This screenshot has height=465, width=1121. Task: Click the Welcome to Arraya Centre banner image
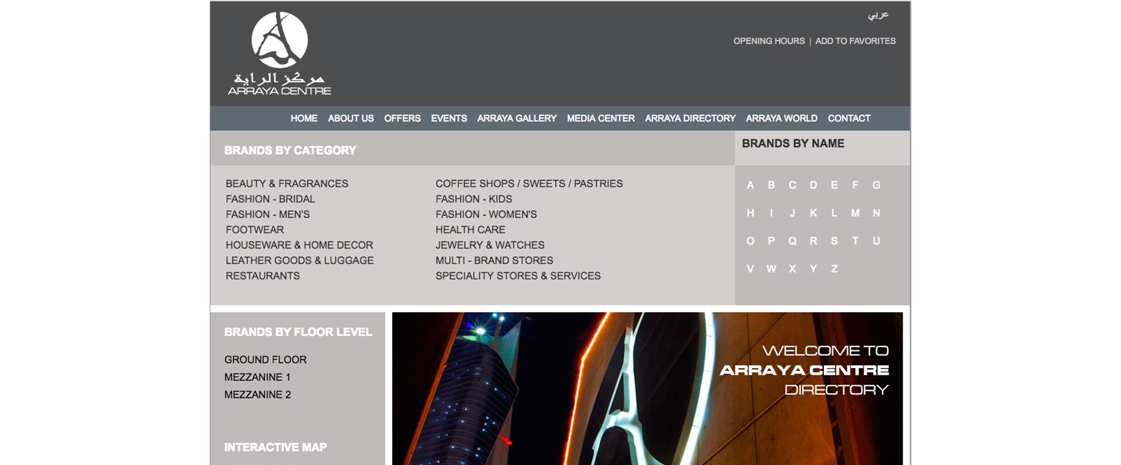[x=648, y=389]
